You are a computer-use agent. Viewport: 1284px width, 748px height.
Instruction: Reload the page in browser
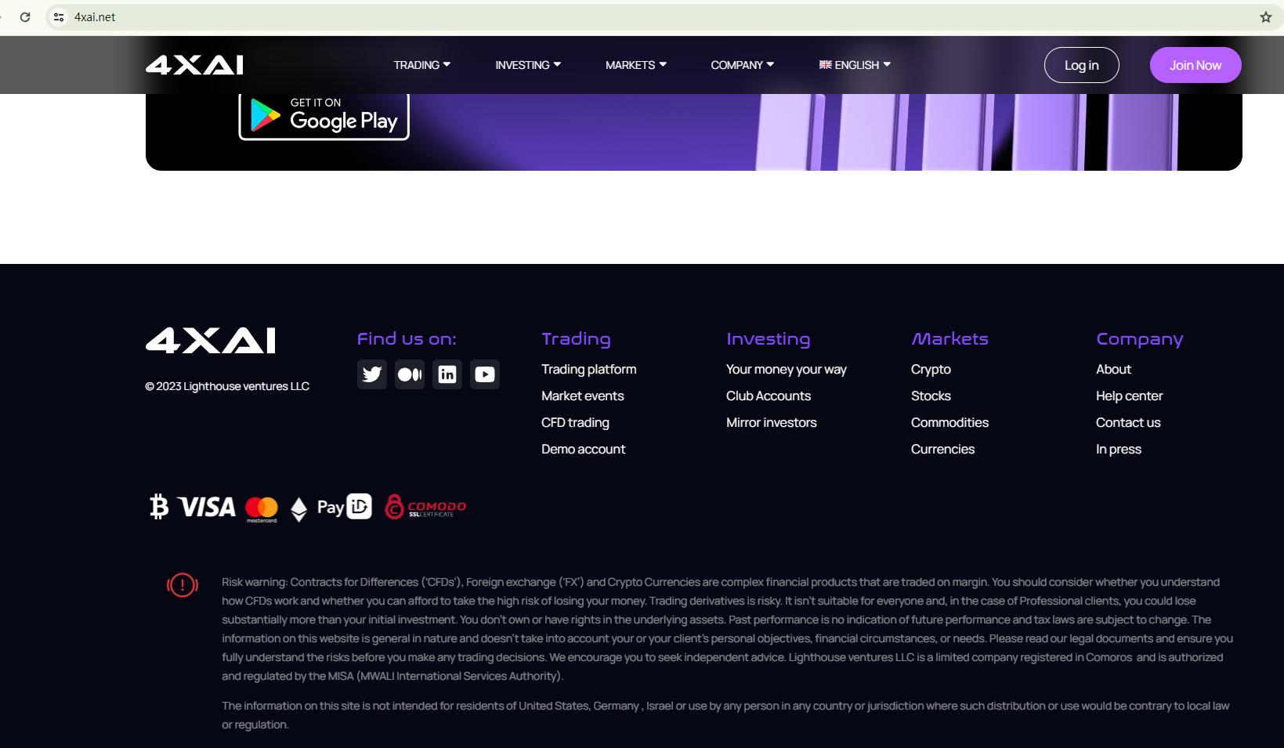pos(25,17)
